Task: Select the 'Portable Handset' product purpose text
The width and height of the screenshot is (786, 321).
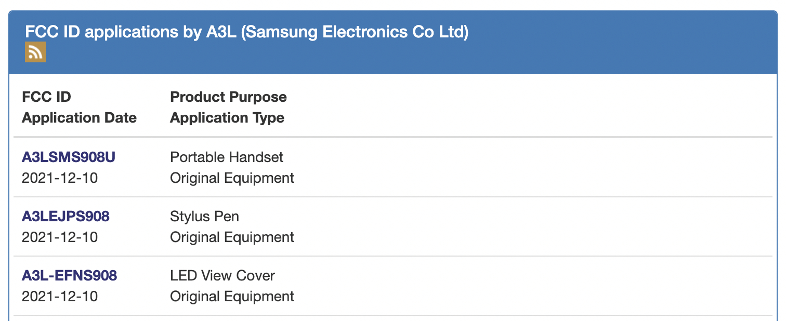Action: click(x=227, y=157)
